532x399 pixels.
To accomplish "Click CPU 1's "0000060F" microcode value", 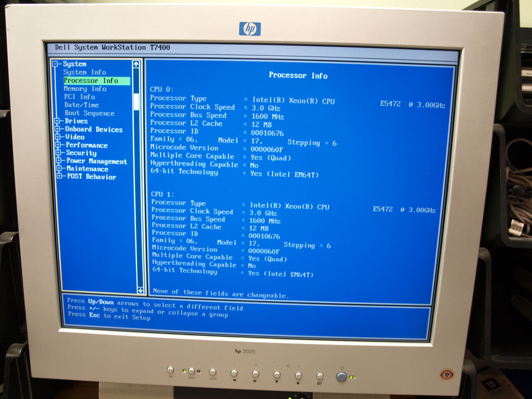I will [x=264, y=251].
